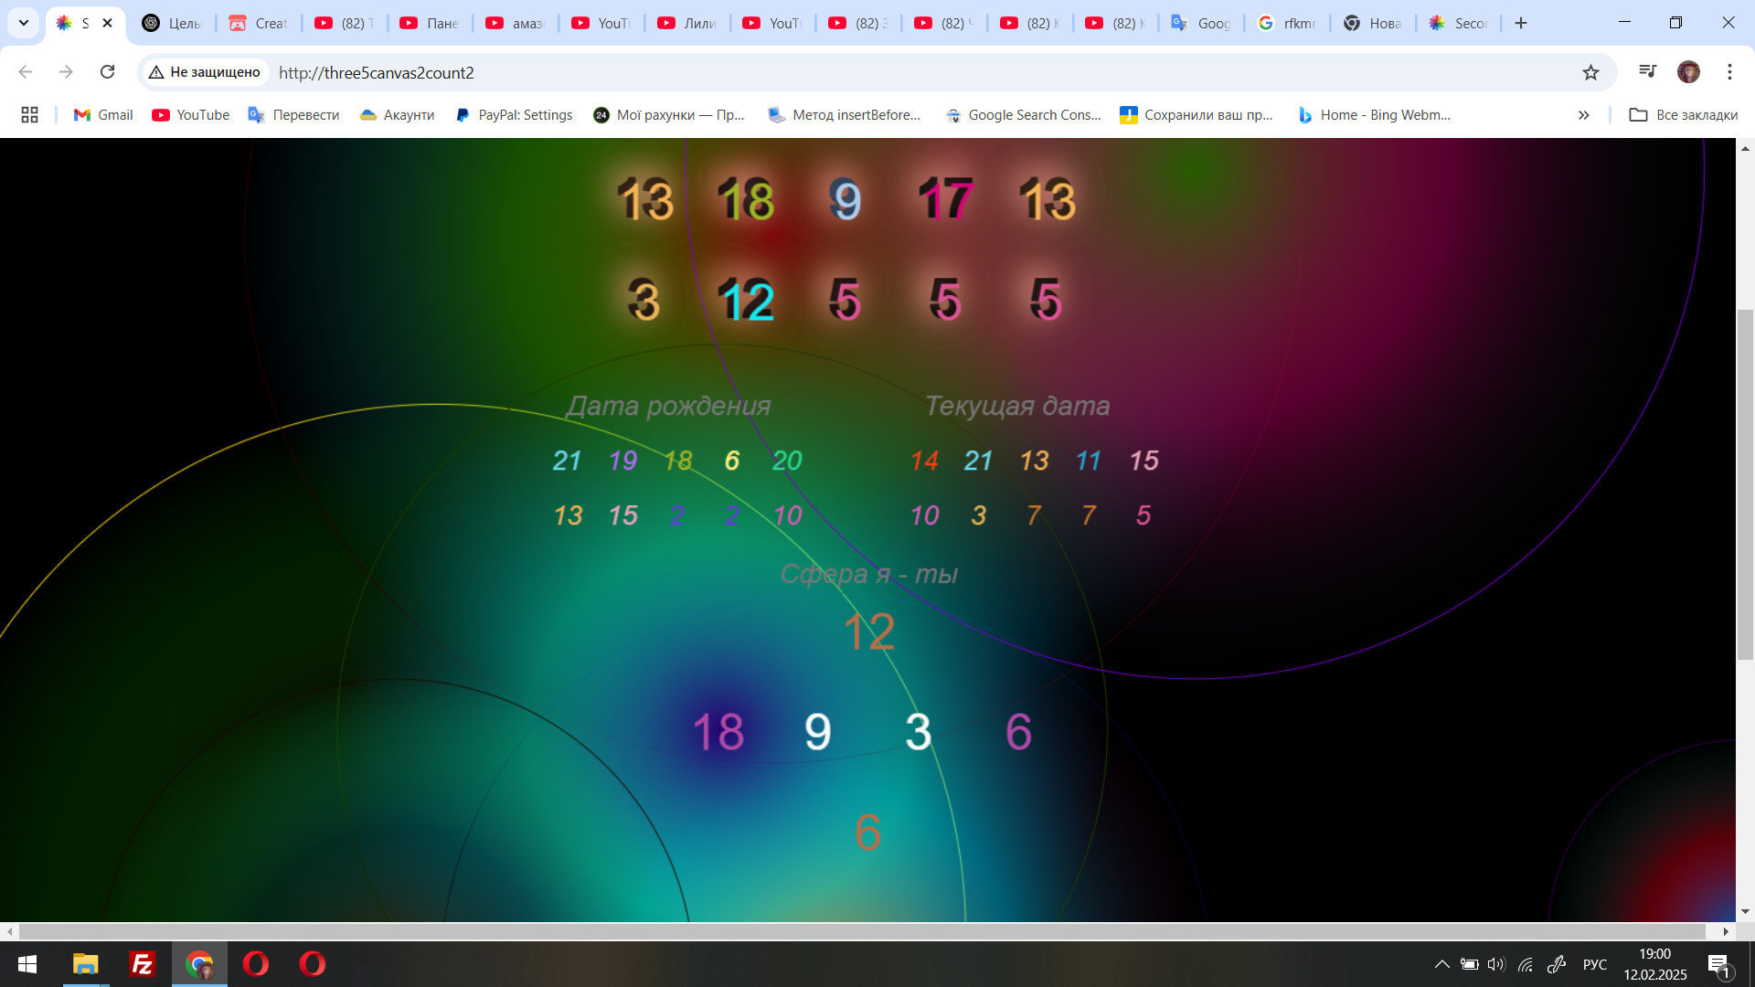Click the horizontal scroll-right arrow
The width and height of the screenshot is (1755, 987).
1726,931
